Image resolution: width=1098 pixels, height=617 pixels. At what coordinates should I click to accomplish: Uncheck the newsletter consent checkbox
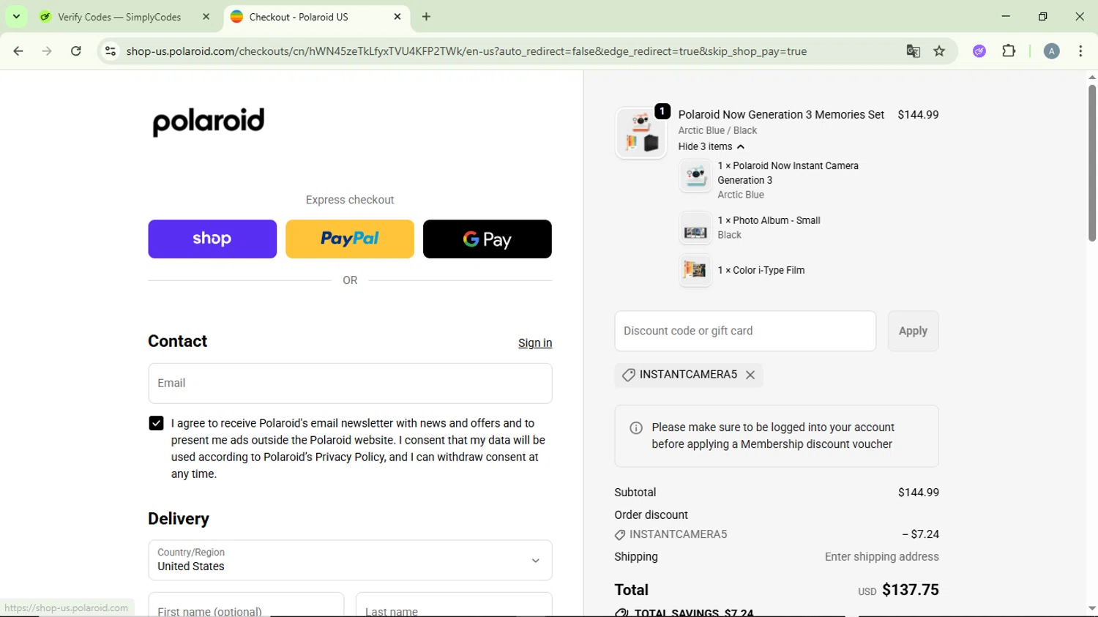(x=156, y=423)
